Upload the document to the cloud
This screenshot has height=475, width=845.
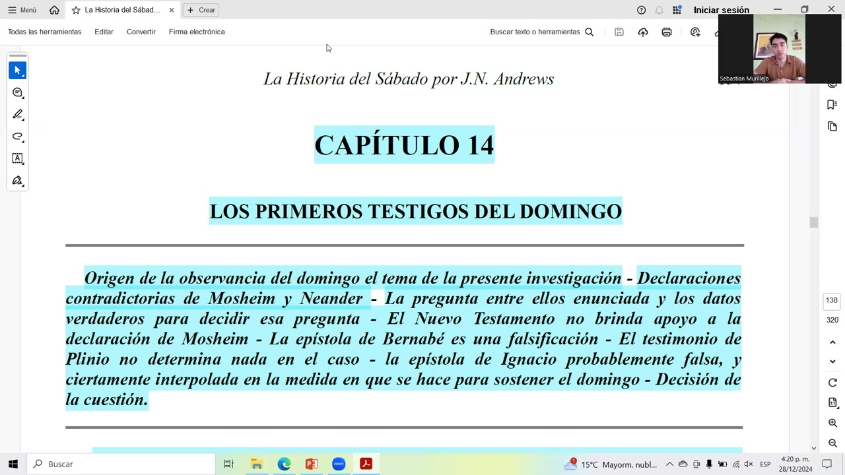pos(643,32)
